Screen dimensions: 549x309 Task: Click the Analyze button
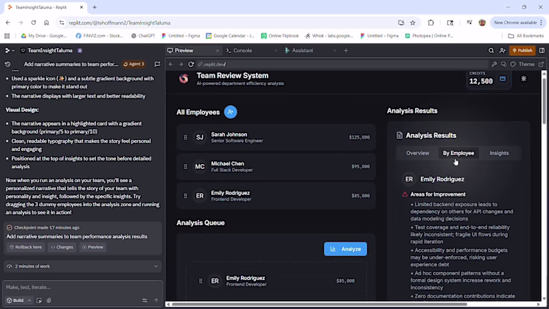[x=345, y=249]
